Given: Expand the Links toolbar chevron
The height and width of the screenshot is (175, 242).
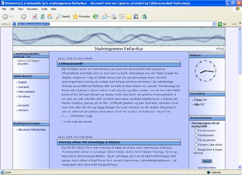Looking at the screenshot, I should tap(240, 23).
